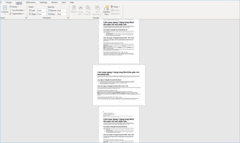Adjust the Spacing Before spinner arrows
This screenshot has height=143, width=240.
[67, 11]
